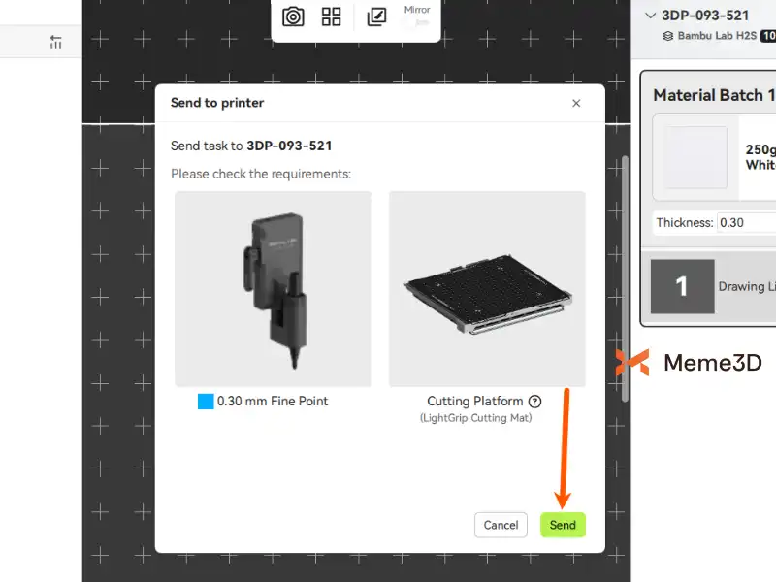The height and width of the screenshot is (582, 776).
Task: Toggle the Mirror switch
Action: pos(417,23)
